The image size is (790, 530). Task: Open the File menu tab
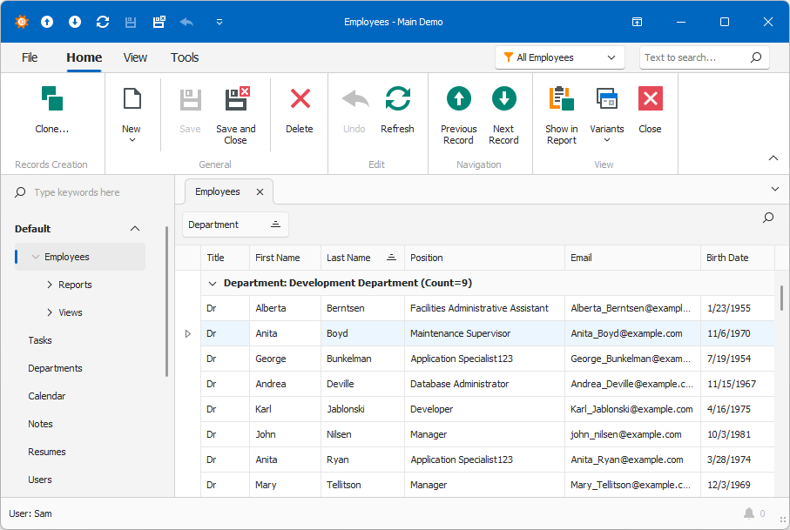click(30, 57)
